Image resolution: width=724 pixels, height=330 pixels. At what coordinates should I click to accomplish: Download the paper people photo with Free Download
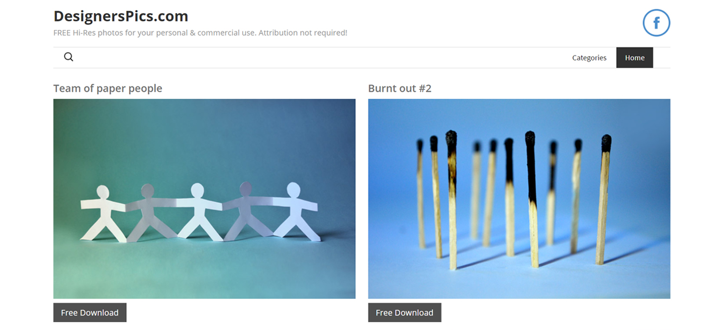[x=90, y=313]
